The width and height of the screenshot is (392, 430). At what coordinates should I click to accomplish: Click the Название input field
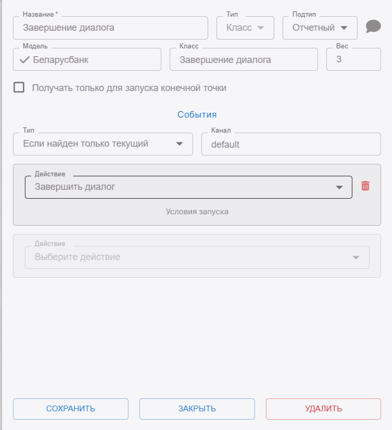point(110,28)
